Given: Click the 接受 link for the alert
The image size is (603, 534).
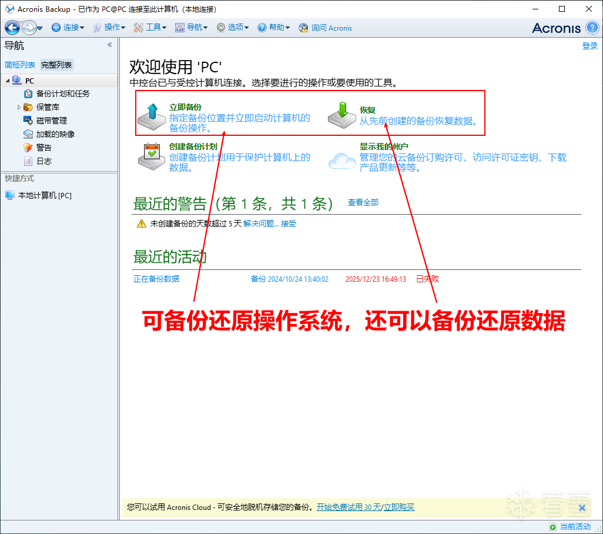Looking at the screenshot, I should (289, 223).
